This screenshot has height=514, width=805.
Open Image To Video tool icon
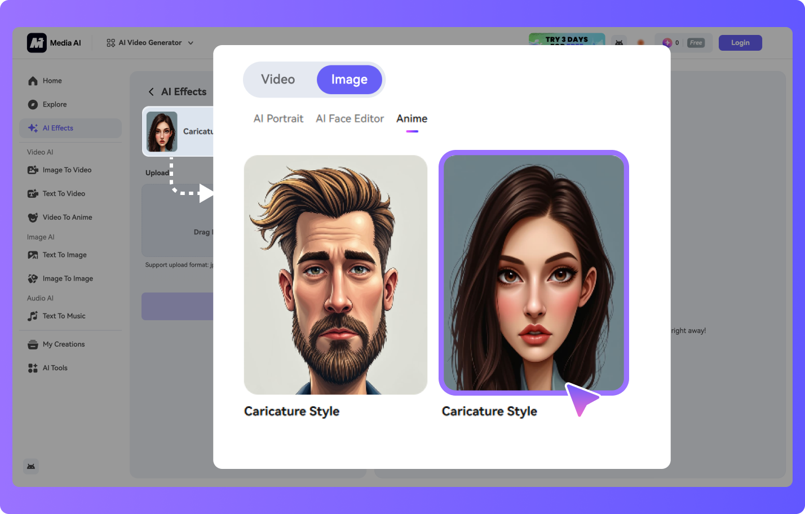click(33, 170)
